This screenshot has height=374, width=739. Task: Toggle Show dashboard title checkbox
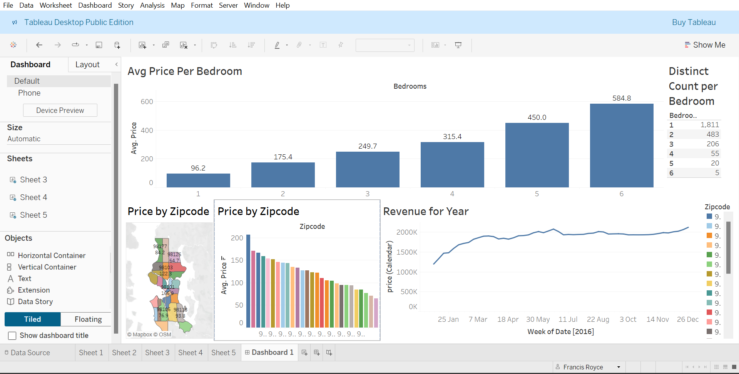coord(12,335)
